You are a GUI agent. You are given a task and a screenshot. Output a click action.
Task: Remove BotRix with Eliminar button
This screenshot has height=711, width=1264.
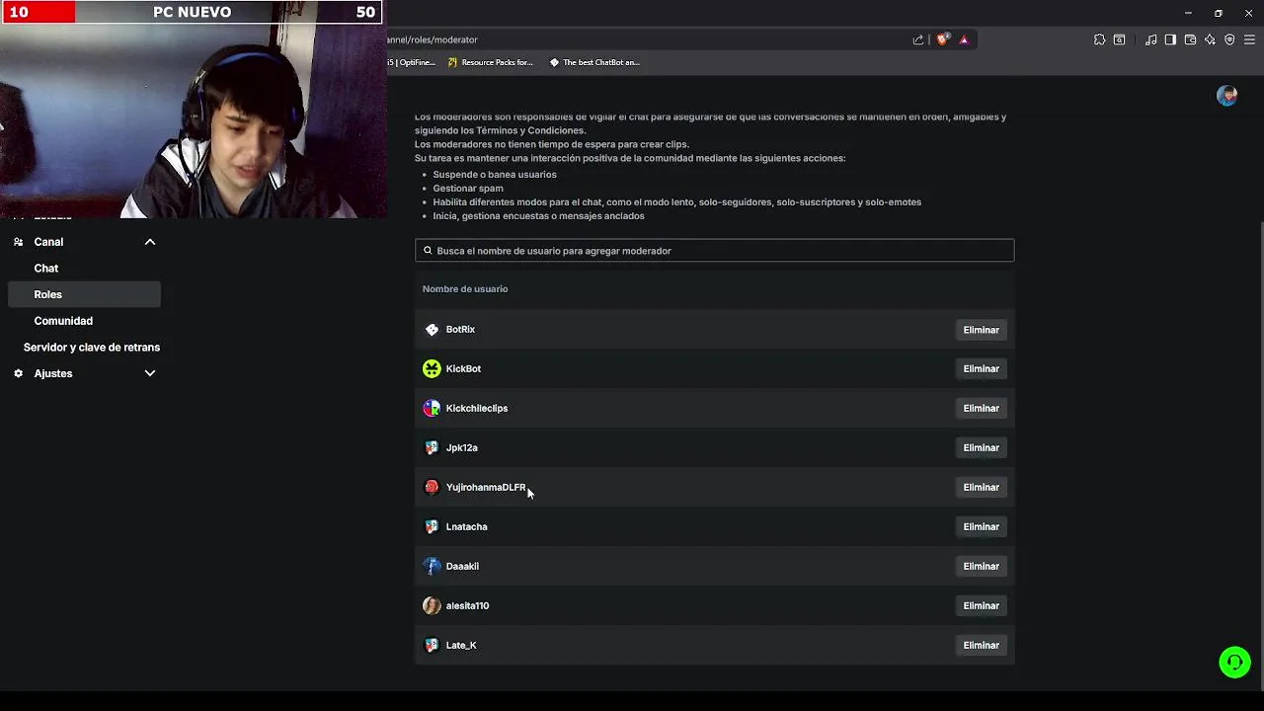[981, 330]
